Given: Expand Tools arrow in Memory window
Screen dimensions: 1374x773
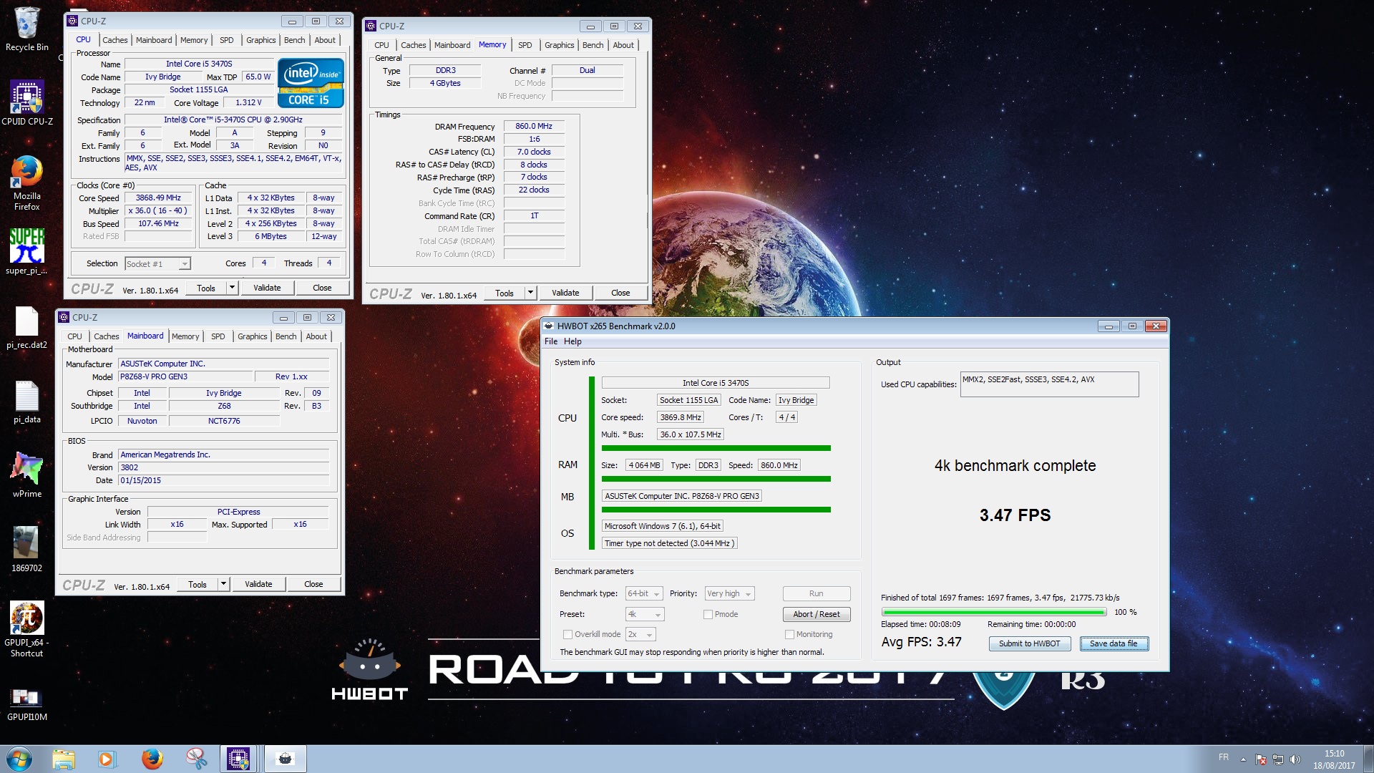Looking at the screenshot, I should [x=530, y=293].
